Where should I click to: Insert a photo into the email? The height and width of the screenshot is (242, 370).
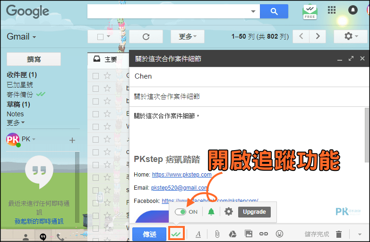[249, 234]
